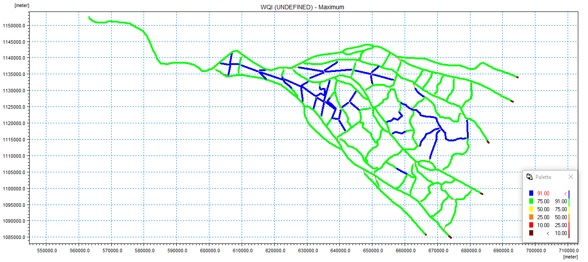Click the Palette window icon
The height and width of the screenshot is (262, 588).
tap(530, 177)
